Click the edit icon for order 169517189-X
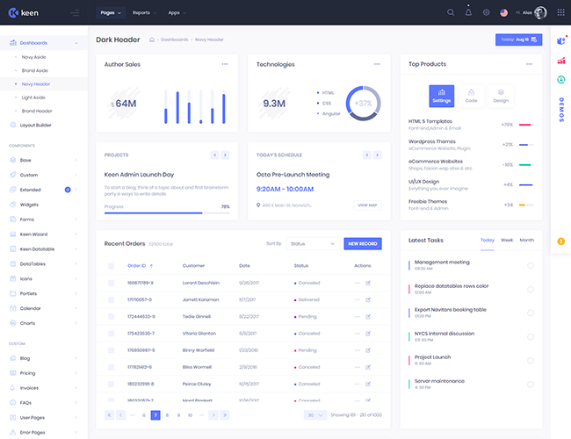The image size is (571, 439). click(368, 283)
